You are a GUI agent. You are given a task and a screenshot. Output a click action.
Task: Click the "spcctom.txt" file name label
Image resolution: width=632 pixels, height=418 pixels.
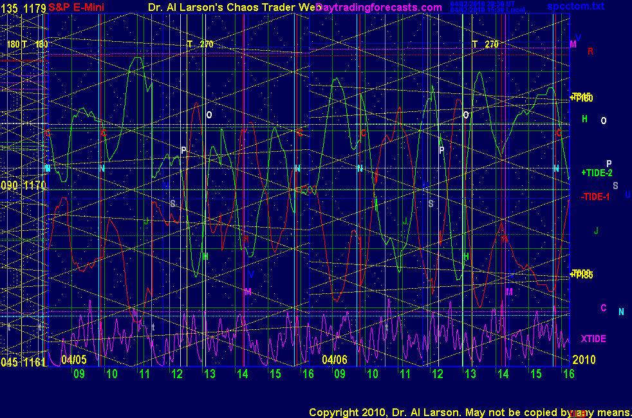point(575,6)
